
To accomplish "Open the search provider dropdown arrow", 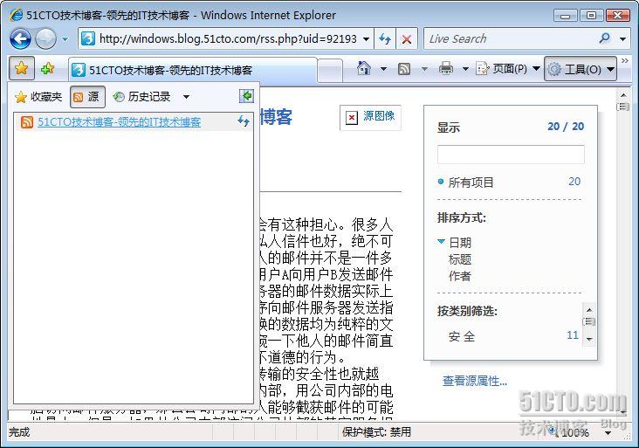I will [x=622, y=39].
